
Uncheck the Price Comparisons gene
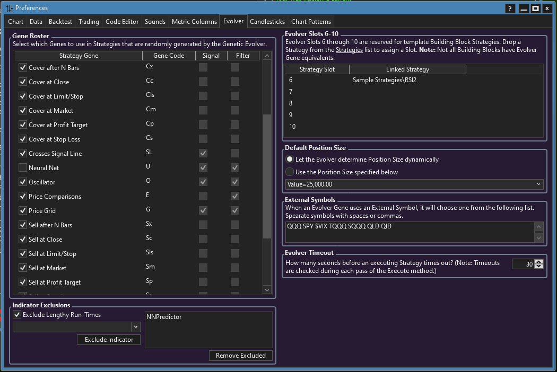[23, 196]
